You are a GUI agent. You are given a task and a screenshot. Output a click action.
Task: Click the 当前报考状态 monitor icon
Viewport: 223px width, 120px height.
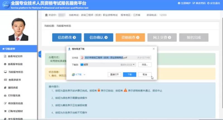coord(5,72)
